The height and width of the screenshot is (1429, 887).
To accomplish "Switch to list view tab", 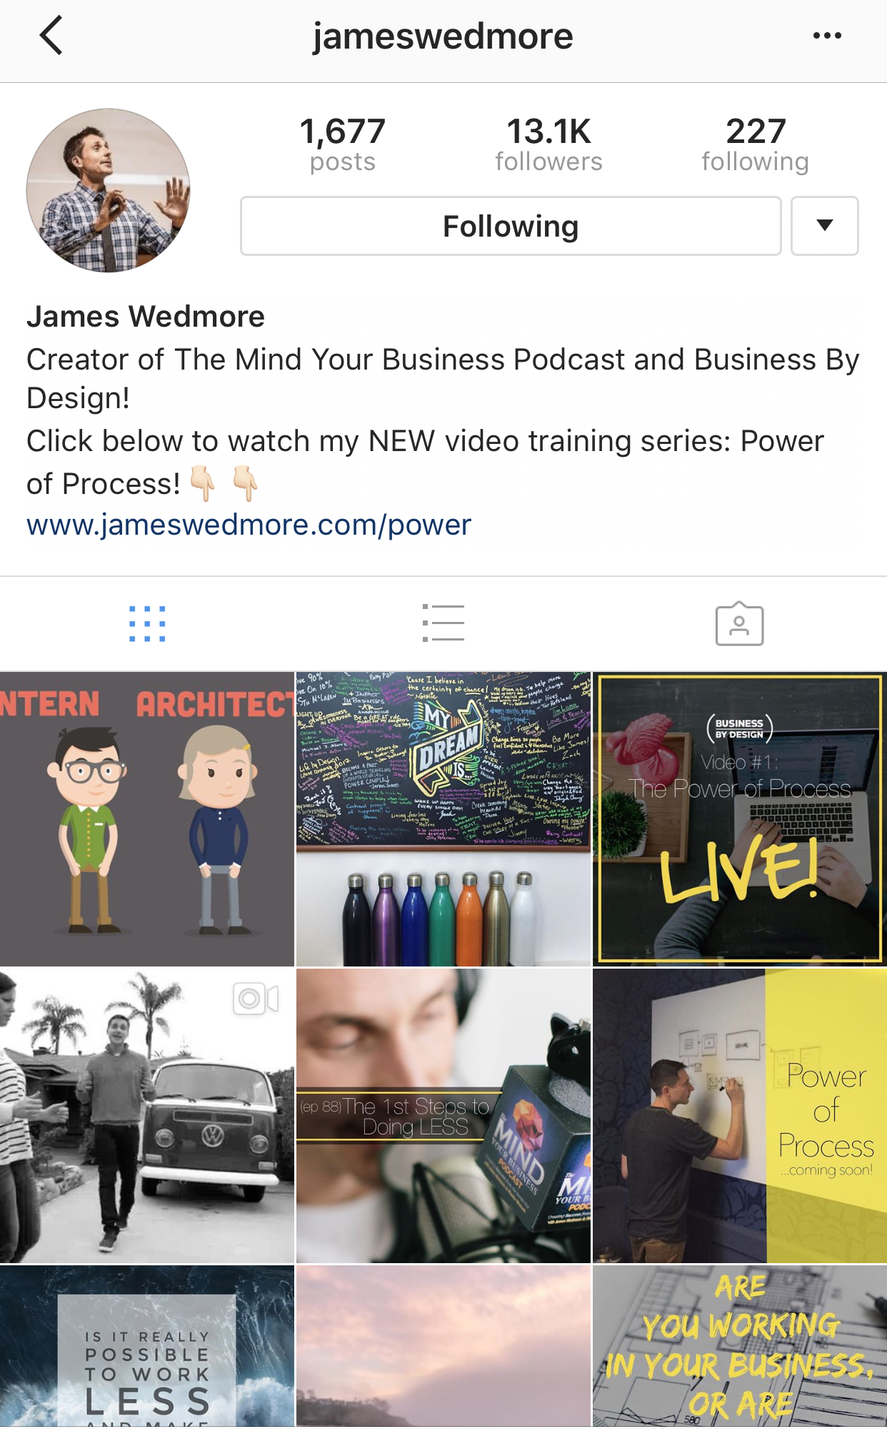I will point(443,623).
